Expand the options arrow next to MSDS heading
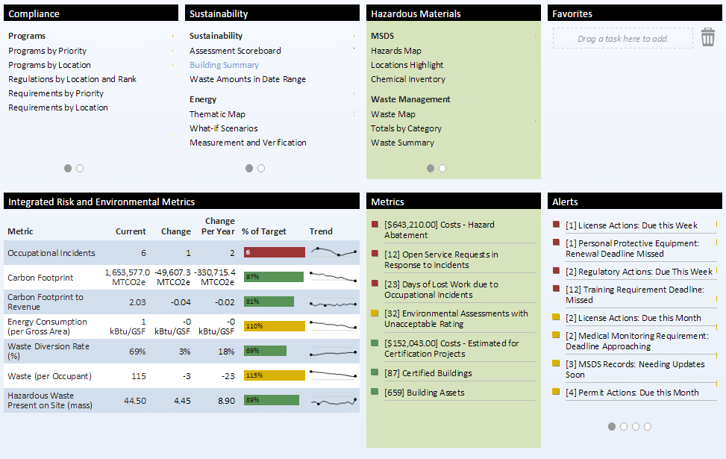 [533, 35]
